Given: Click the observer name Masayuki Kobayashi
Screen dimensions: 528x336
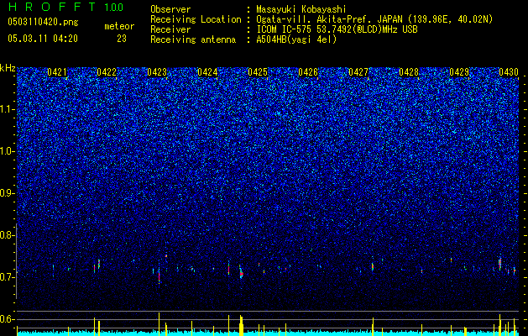Looking at the screenshot, I should pyautogui.click(x=301, y=9).
